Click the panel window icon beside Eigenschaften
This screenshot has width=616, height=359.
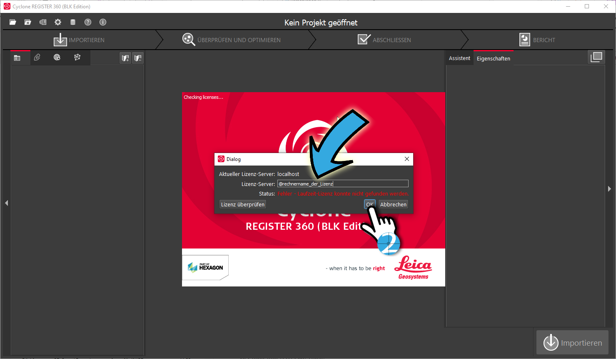[596, 57]
